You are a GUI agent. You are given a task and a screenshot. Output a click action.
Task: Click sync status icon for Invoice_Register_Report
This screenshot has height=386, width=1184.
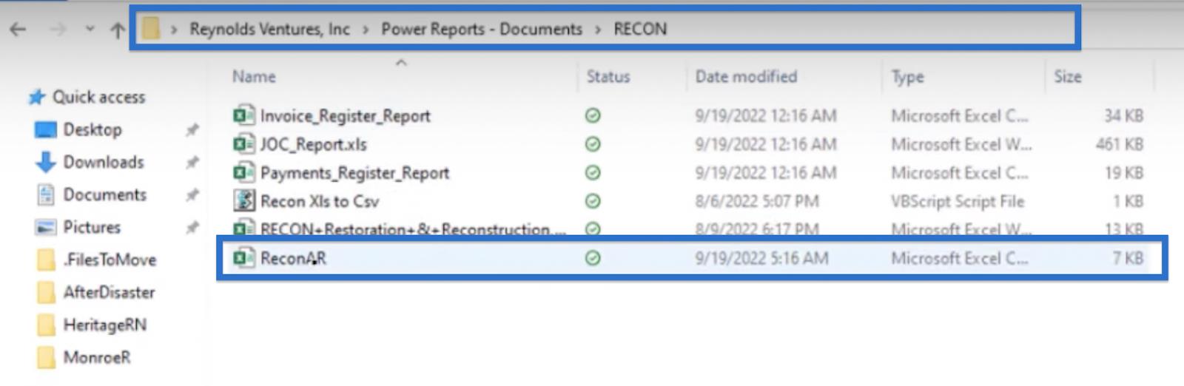tap(593, 116)
